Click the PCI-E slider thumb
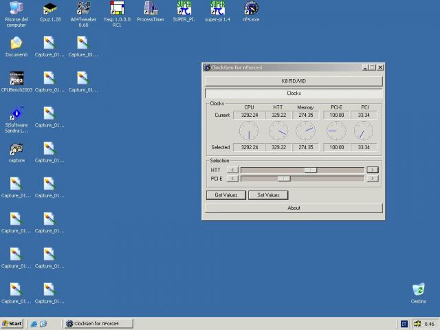The image size is (440, 330). [284, 179]
